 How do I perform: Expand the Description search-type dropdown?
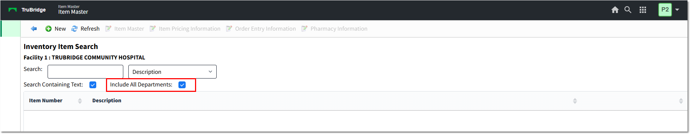(x=172, y=72)
